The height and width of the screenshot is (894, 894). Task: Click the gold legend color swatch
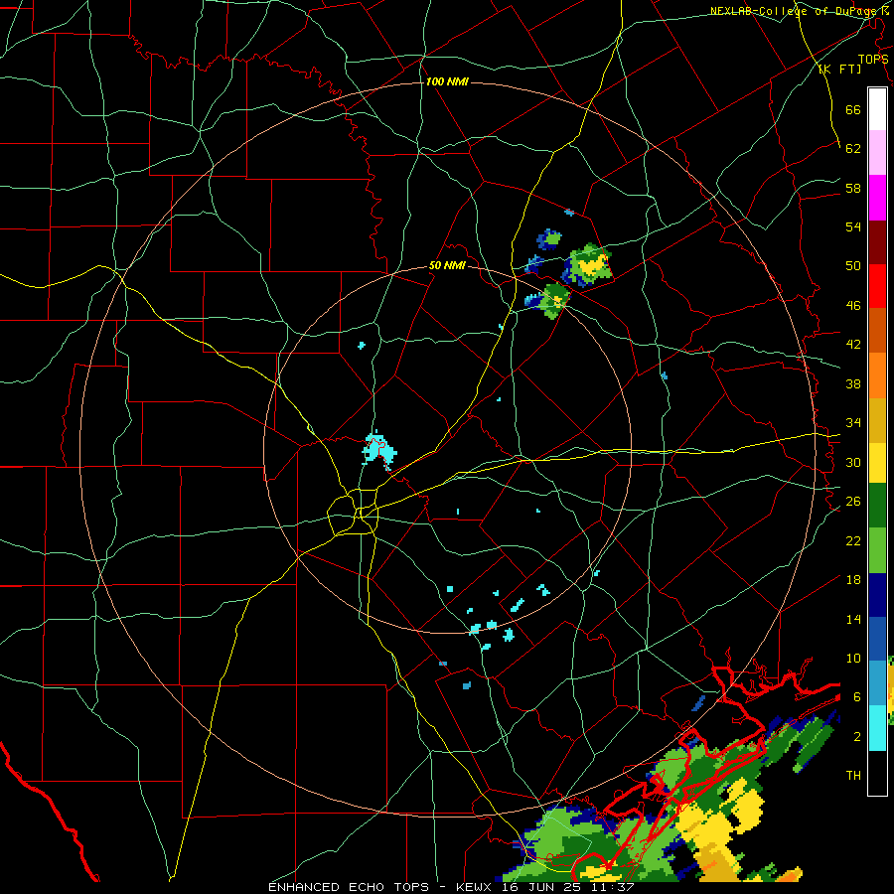pyautogui.click(x=877, y=420)
